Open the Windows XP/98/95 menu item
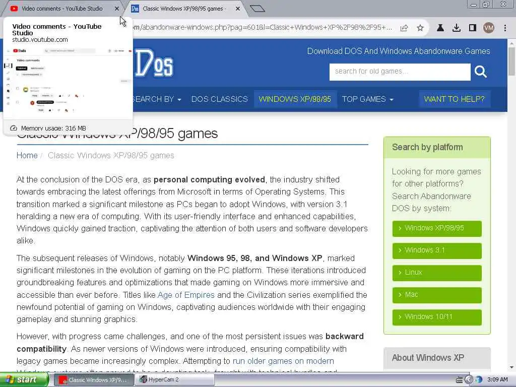516x387 pixels. [295, 99]
